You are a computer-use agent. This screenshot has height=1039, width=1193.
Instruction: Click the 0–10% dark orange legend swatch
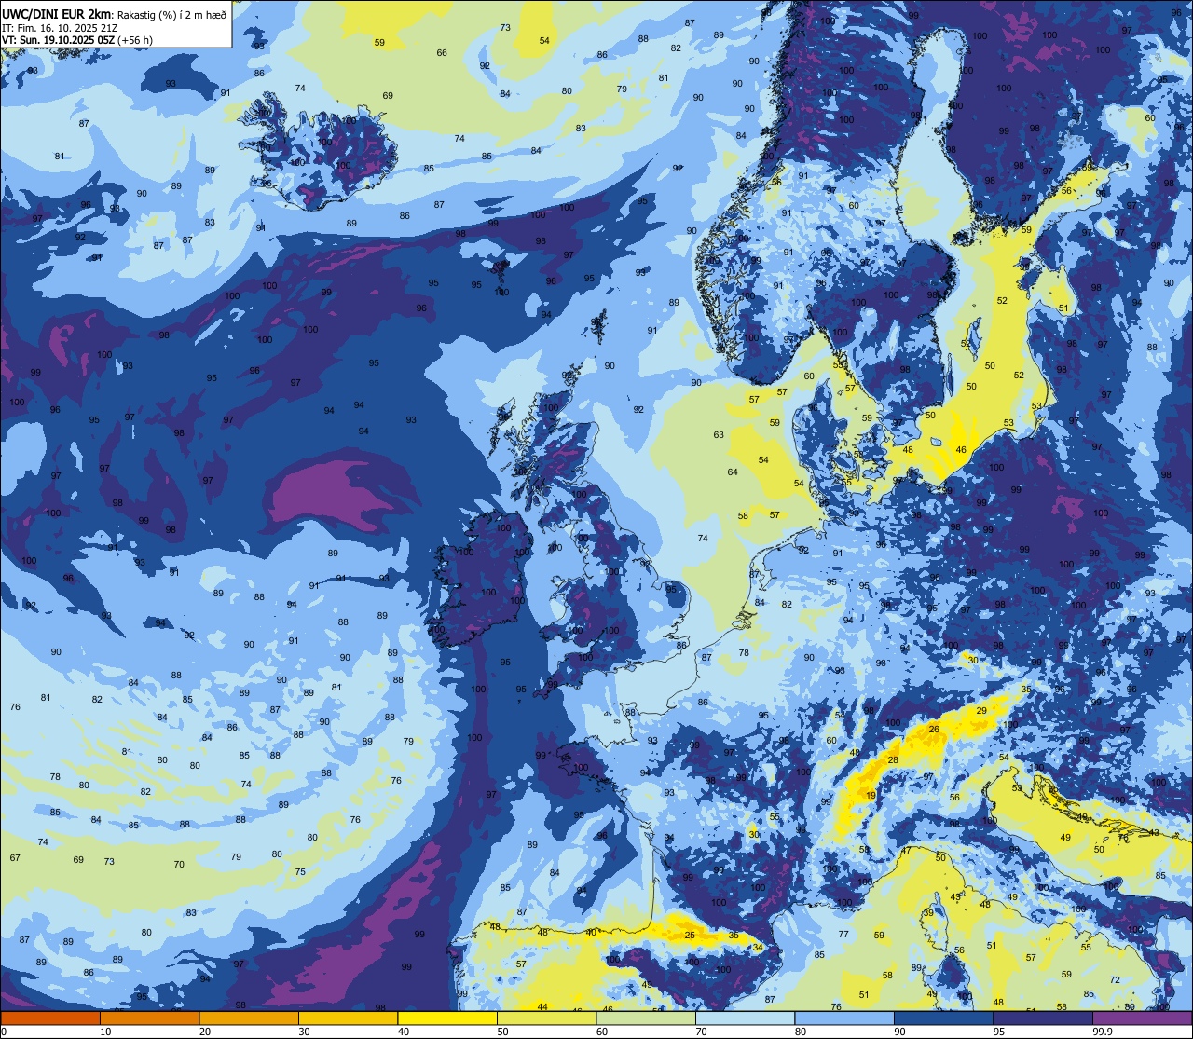coord(50,1018)
